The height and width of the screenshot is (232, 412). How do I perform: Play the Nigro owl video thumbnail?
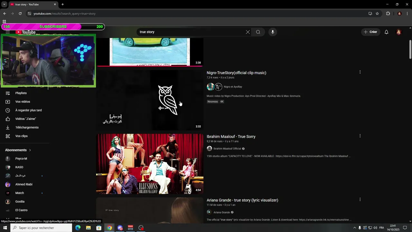click(150, 100)
